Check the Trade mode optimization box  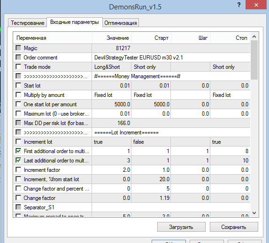click(x=18, y=66)
